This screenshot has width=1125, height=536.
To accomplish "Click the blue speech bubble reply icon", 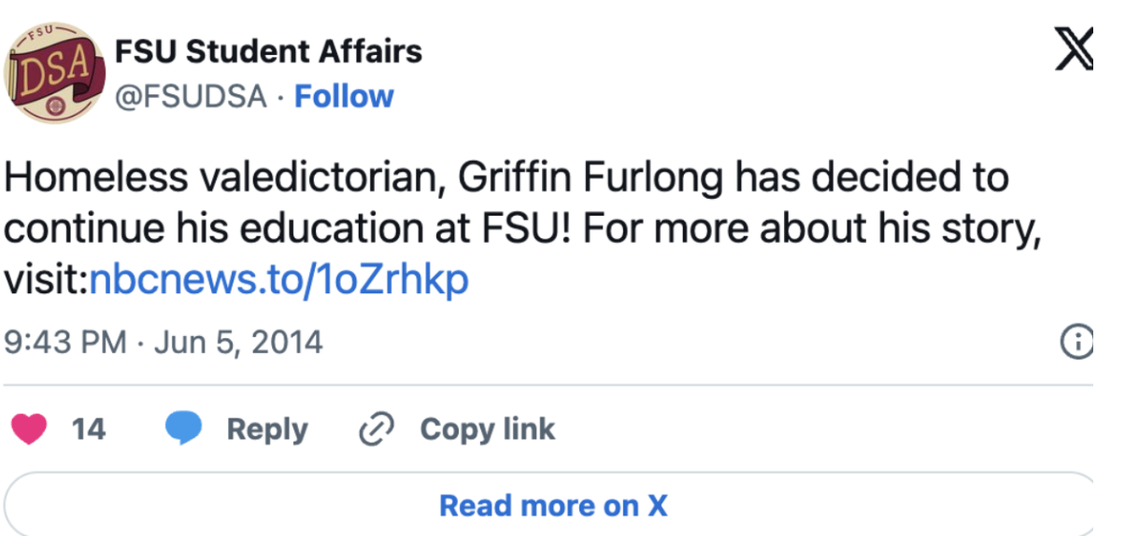I will point(184,430).
